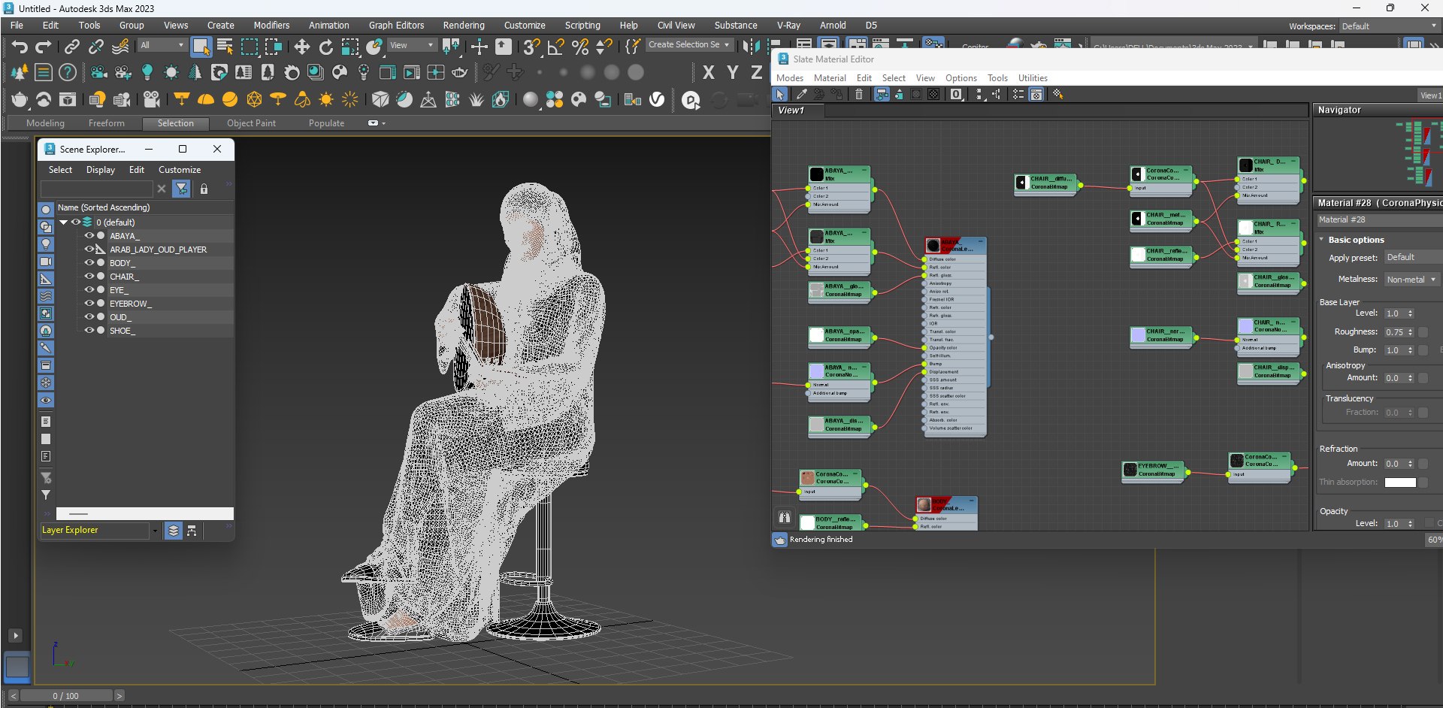Screen dimensions: 1443x708
Task: Click the Rectangular Selection Region icon
Action: [249, 47]
